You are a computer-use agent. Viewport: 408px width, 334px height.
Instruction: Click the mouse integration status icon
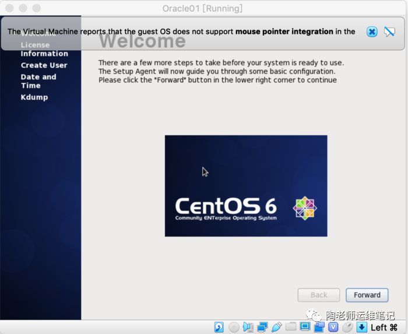coord(347,327)
